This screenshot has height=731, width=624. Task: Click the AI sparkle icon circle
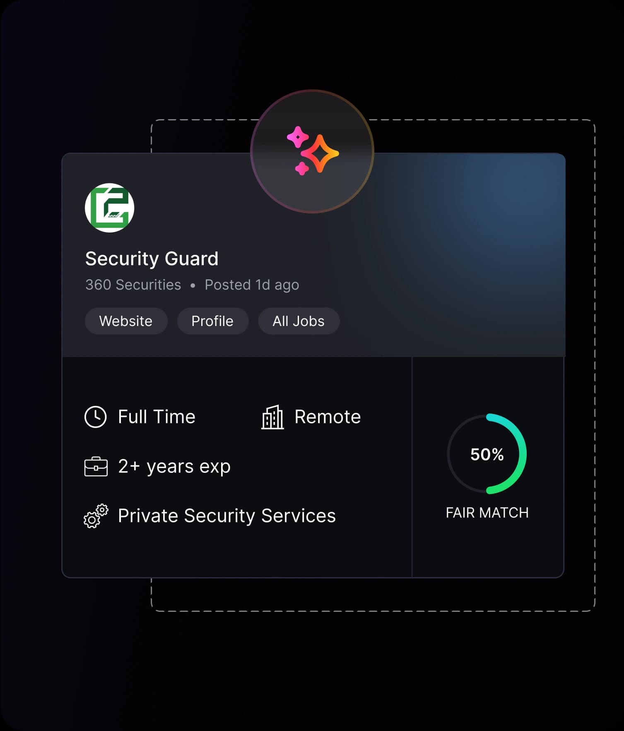[x=312, y=151]
